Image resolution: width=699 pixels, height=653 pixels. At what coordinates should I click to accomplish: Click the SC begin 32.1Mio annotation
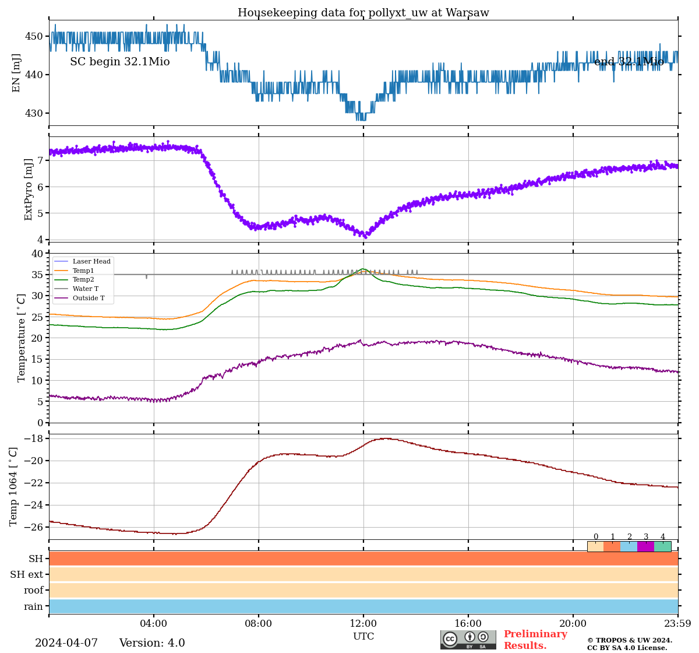click(x=120, y=62)
